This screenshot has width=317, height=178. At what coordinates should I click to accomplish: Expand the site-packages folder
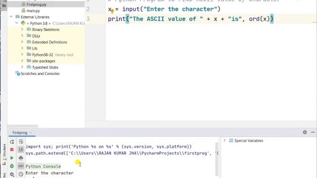pos(22,61)
